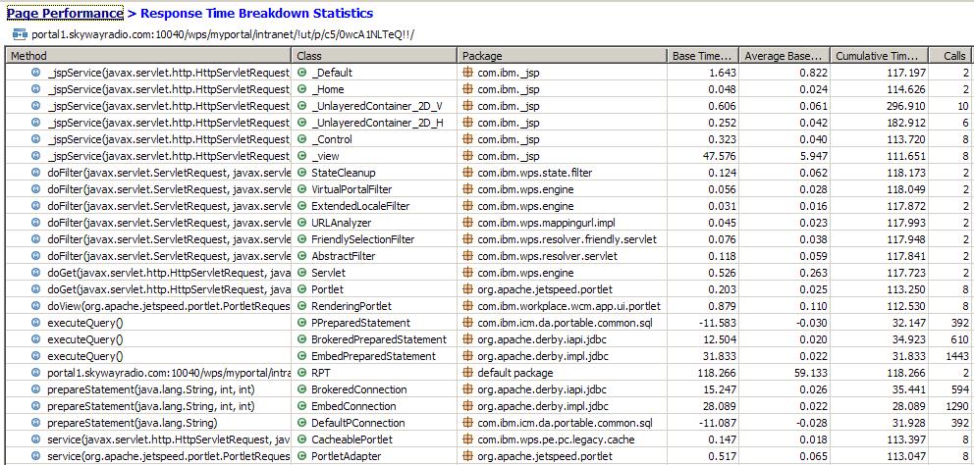
Task: Select the RPT class cell
Action: [x=374, y=373]
